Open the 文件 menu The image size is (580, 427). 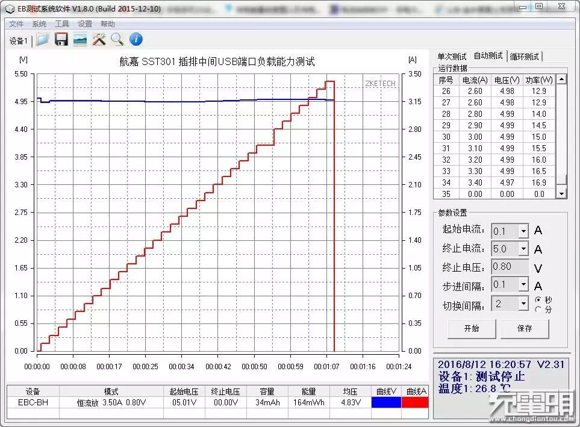pyautogui.click(x=16, y=24)
